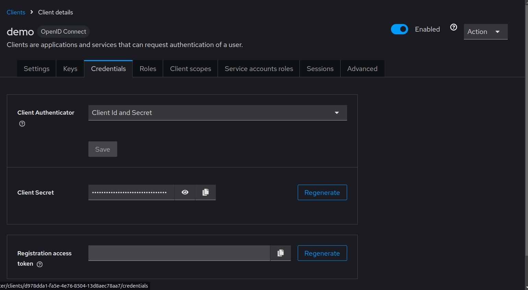Screen dimensions: 528x290
Task: Open help for Registration access token
Action: click(x=40, y=264)
